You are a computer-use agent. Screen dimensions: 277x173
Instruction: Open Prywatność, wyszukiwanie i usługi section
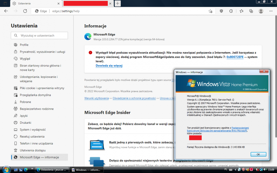[x=39, y=52]
